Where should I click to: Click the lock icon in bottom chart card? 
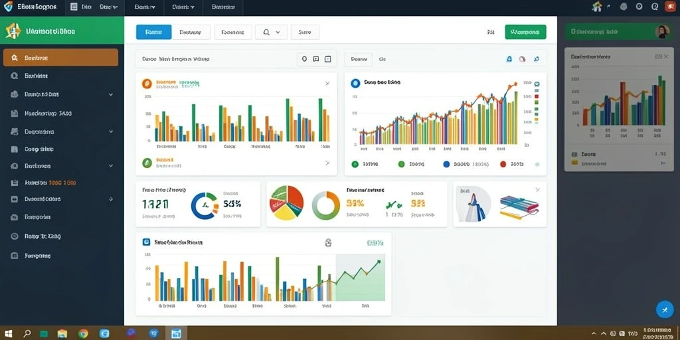point(328,243)
